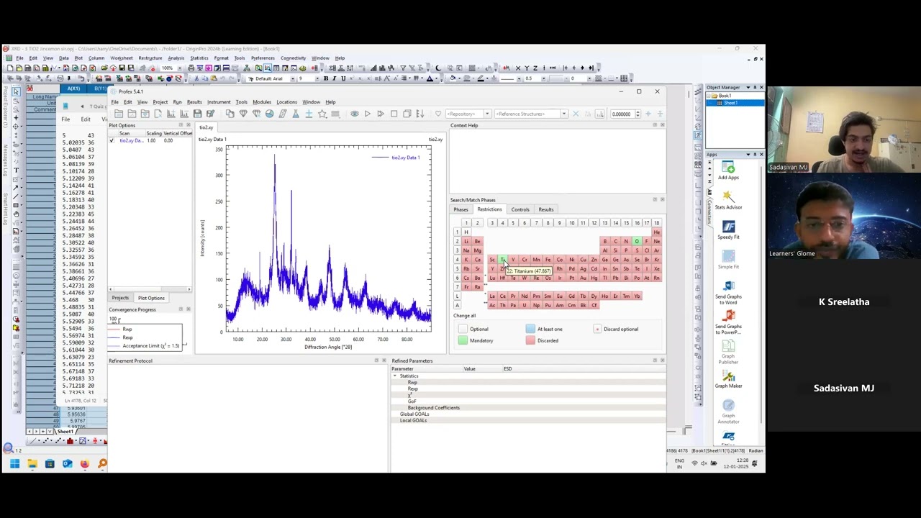921x518 pixels.
Task: Click the Save floppy-disk icon in Profex toolbar
Action: 197,114
